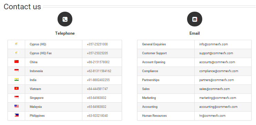
Task: Click the Philippines country label
Action: click(37, 116)
